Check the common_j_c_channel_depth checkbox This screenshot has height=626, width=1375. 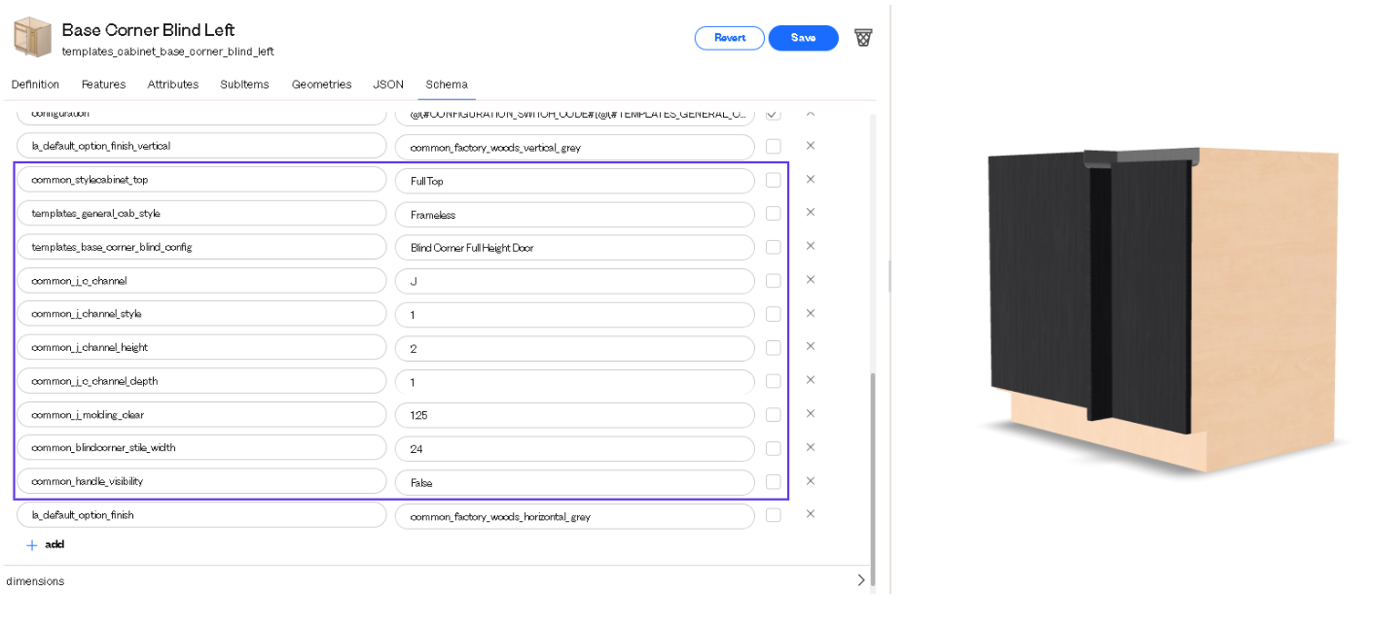pos(773,381)
